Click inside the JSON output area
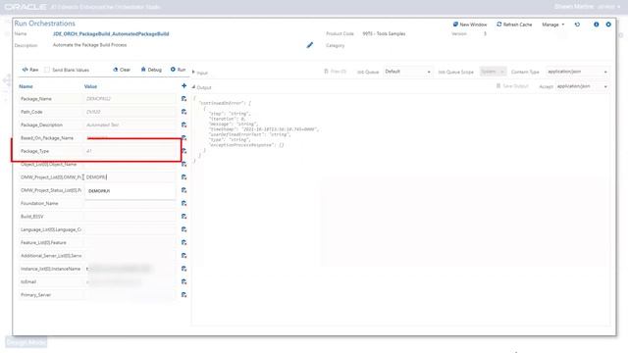This screenshot has width=628, height=353. point(401,209)
